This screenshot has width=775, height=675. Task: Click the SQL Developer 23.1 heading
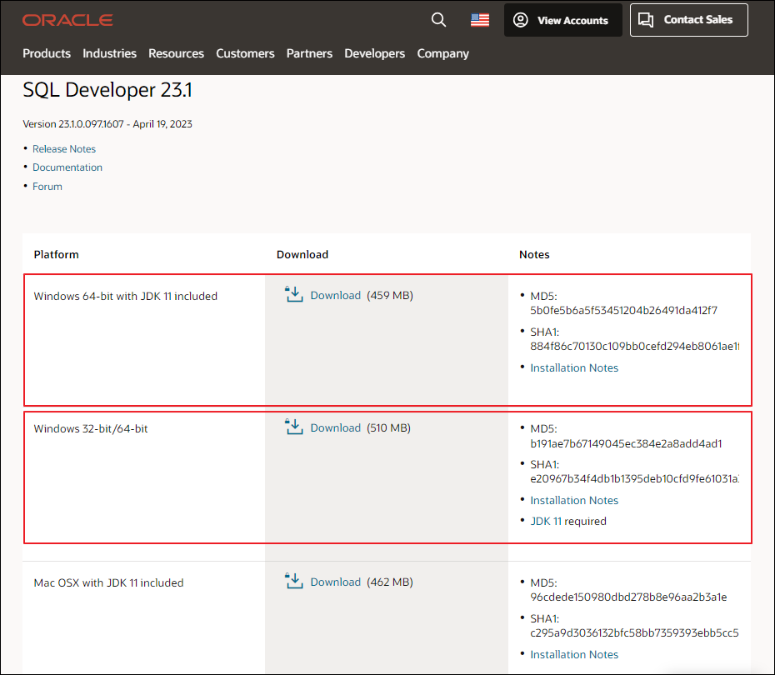(x=107, y=90)
